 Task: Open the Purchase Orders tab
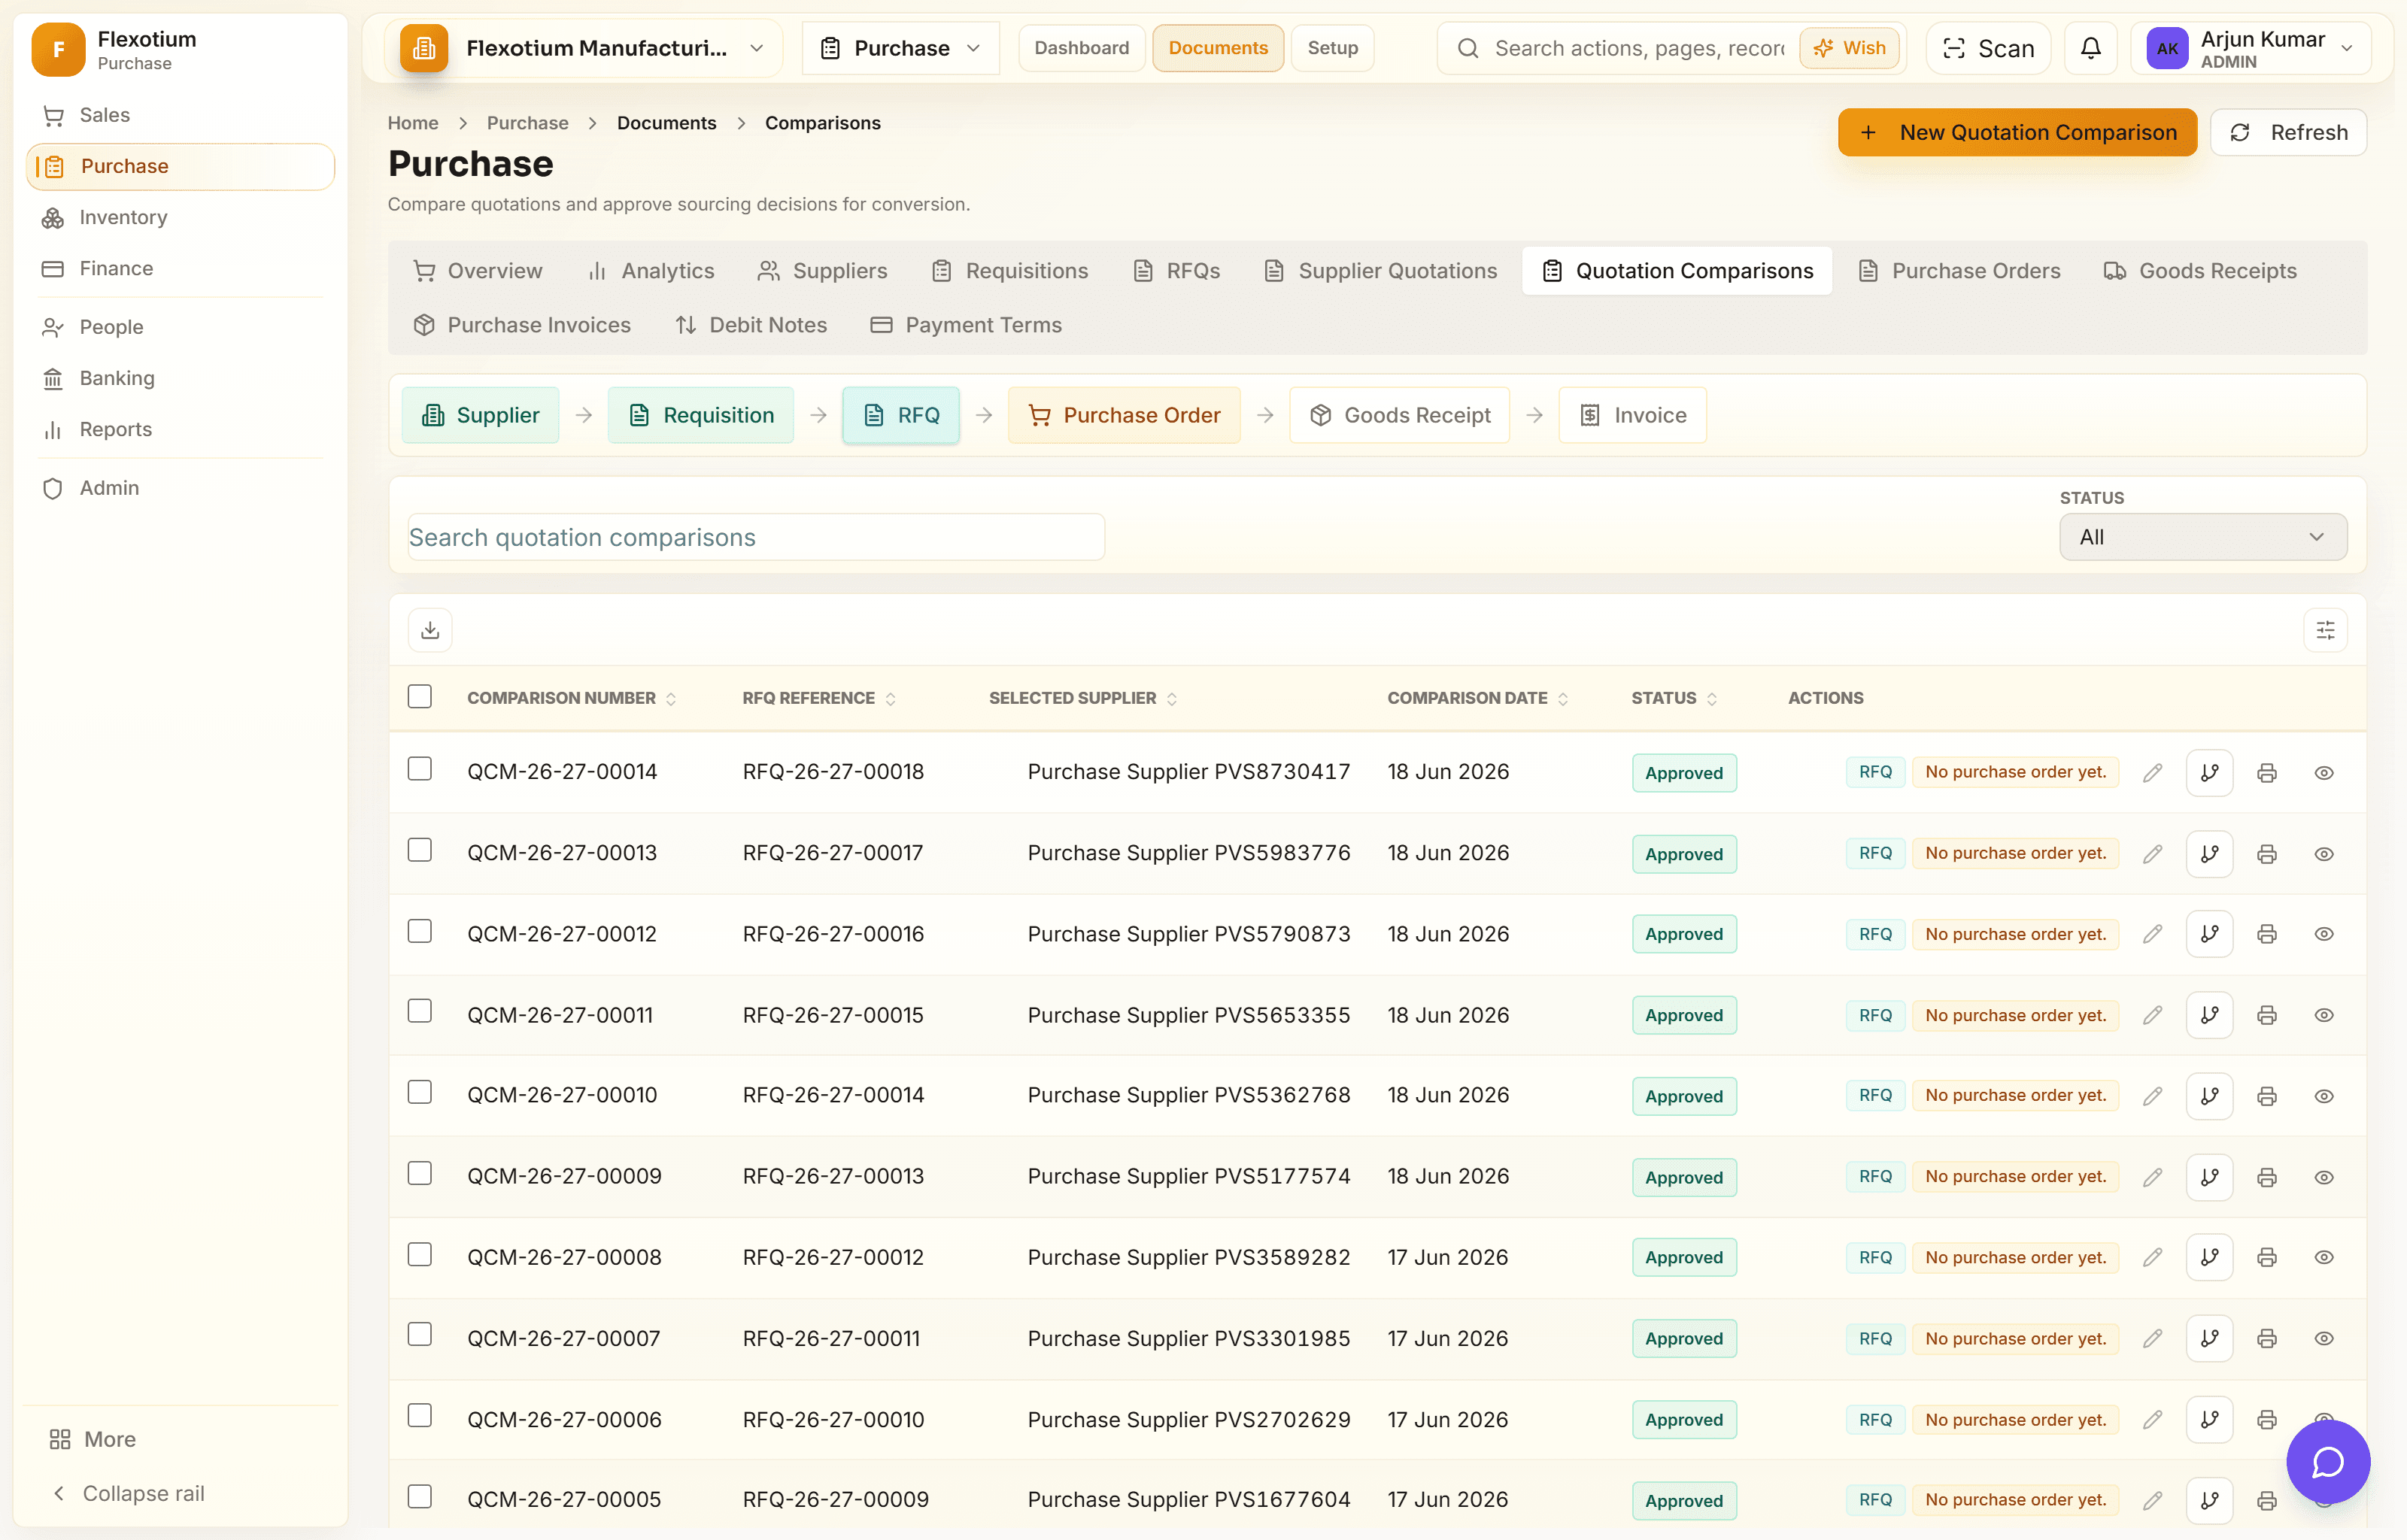(1959, 271)
